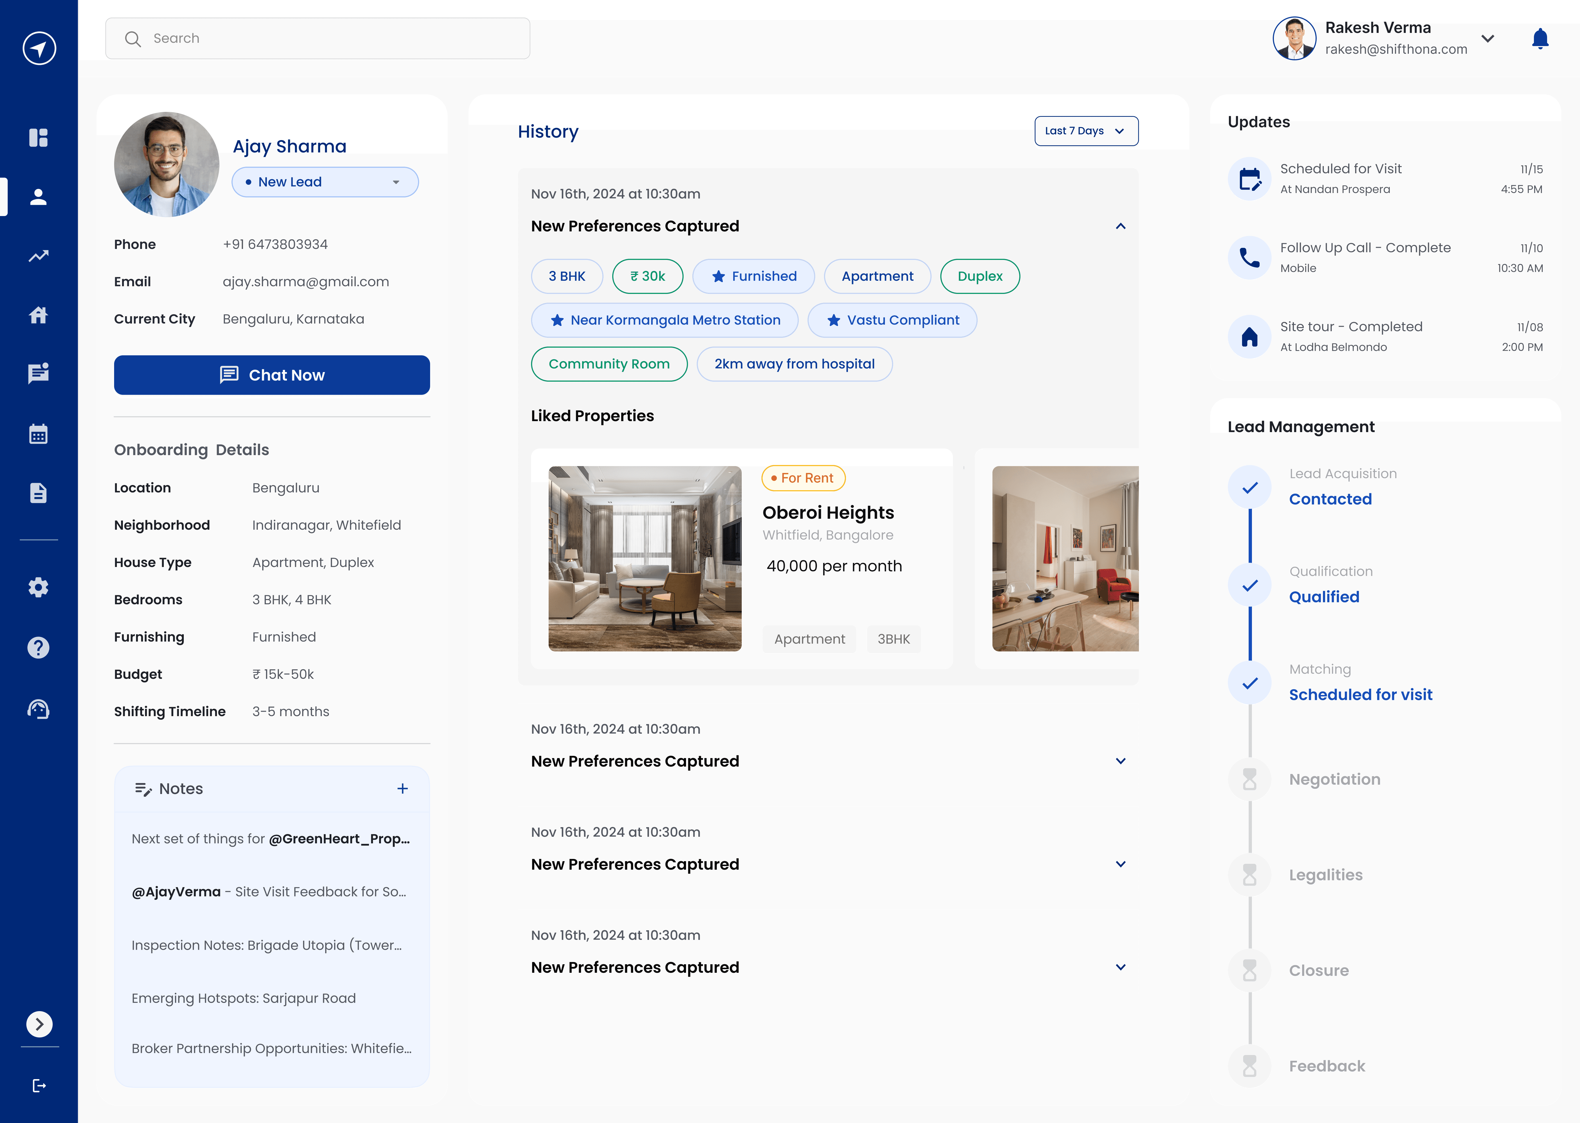This screenshot has width=1580, height=1123.
Task: Click the Chat Now button
Action: (x=272, y=375)
